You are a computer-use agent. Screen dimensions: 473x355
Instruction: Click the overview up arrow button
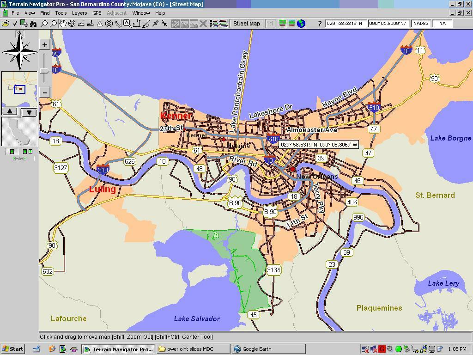pos(10,111)
